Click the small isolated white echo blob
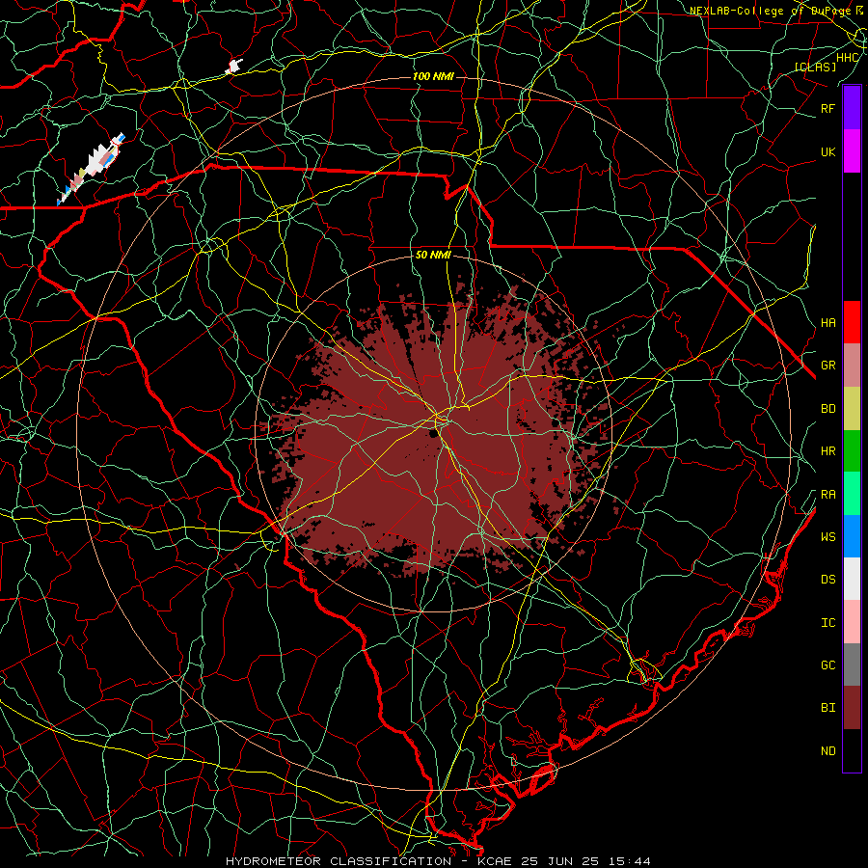Screen dimensions: 868x868 point(233,67)
